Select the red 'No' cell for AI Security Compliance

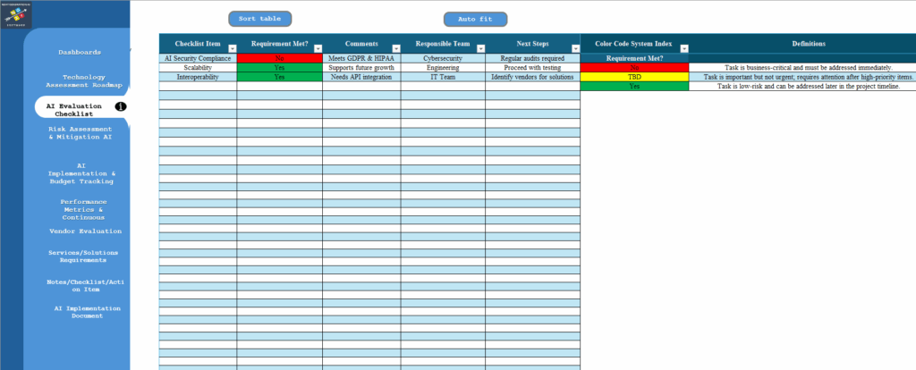click(x=279, y=58)
